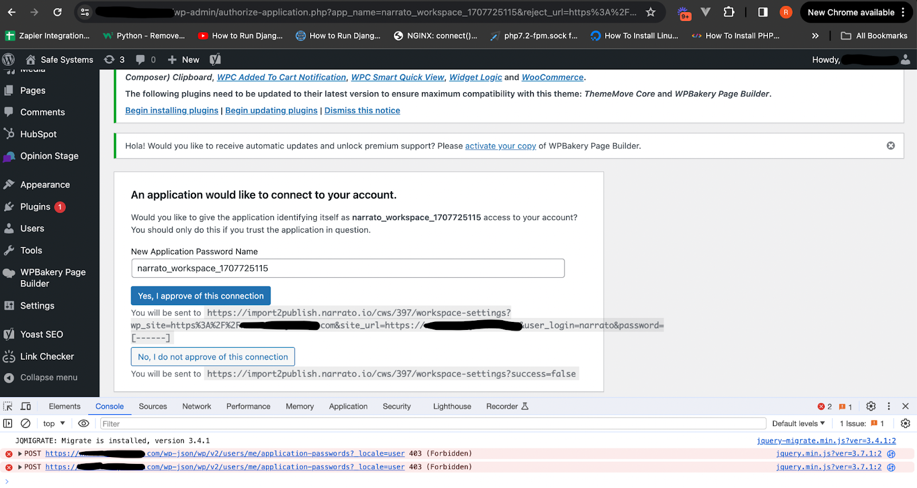
Task: Show the console sidebar icon
Action: (x=7, y=423)
